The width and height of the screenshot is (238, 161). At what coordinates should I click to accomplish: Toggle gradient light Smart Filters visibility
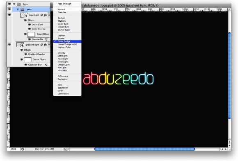(x=22, y=59)
